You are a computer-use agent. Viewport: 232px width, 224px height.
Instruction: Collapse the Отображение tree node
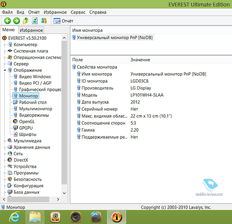click(x=5, y=70)
